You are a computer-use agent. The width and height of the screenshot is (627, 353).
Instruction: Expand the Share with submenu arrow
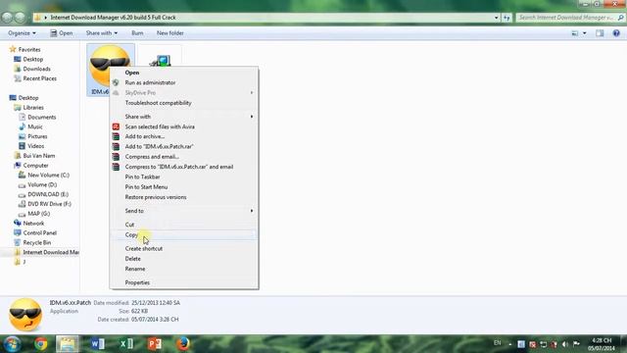click(x=252, y=117)
